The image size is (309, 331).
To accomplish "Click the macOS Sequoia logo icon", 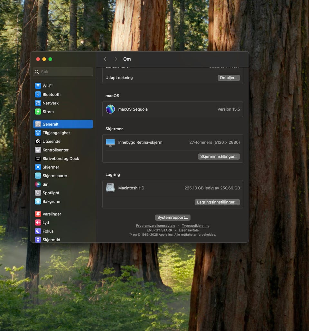I will point(110,109).
